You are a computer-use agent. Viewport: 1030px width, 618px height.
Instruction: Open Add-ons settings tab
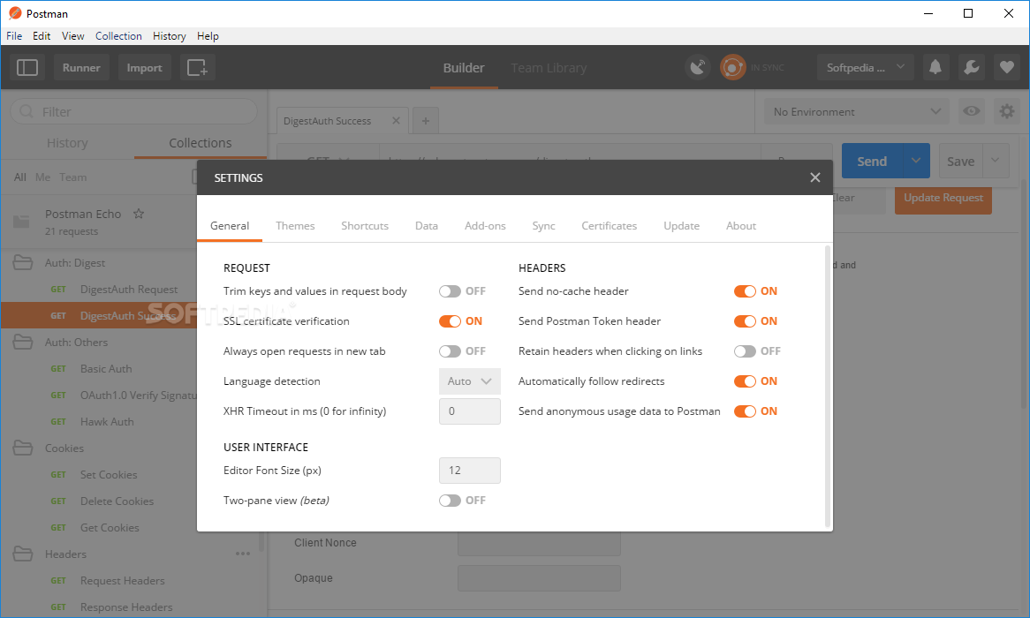[x=485, y=226]
